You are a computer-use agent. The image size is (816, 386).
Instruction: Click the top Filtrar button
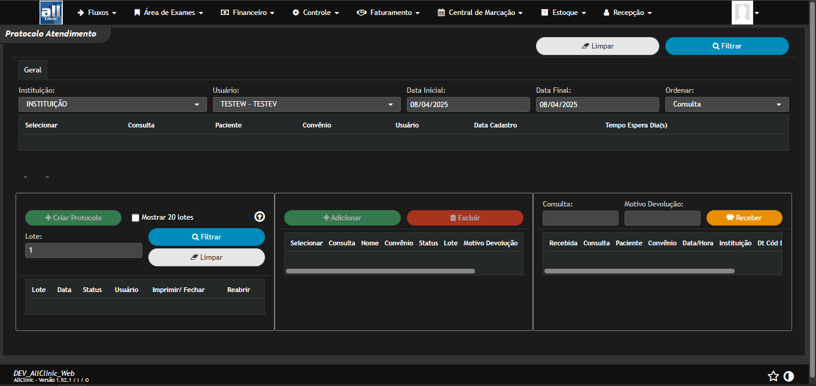click(x=726, y=46)
